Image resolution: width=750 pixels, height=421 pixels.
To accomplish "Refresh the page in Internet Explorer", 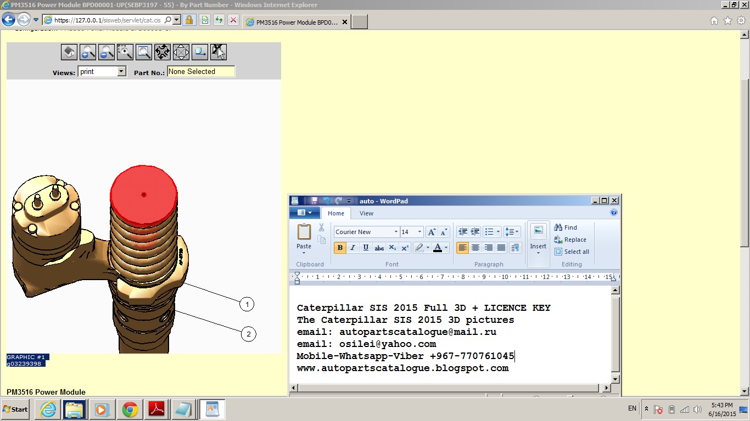I will (x=219, y=20).
